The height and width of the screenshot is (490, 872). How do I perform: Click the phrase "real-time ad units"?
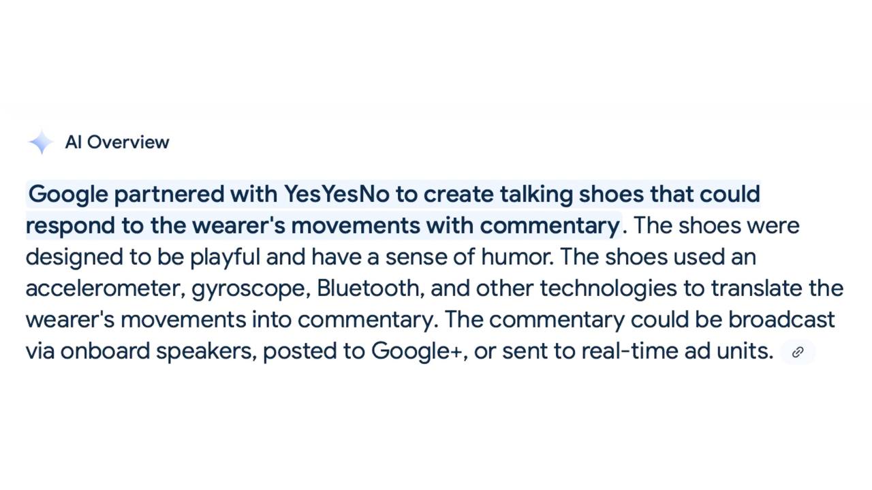(x=677, y=351)
